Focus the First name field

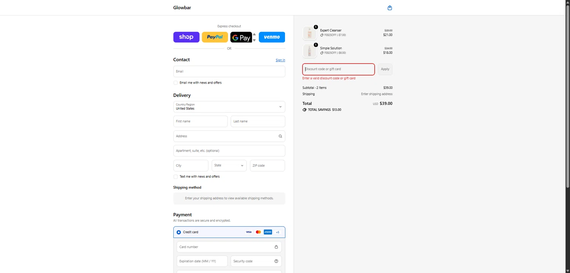tap(201, 121)
